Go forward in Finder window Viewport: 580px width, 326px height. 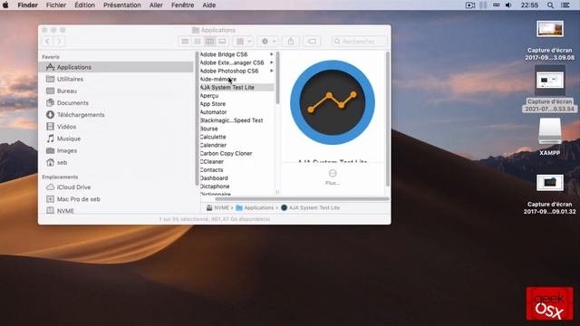59,41
